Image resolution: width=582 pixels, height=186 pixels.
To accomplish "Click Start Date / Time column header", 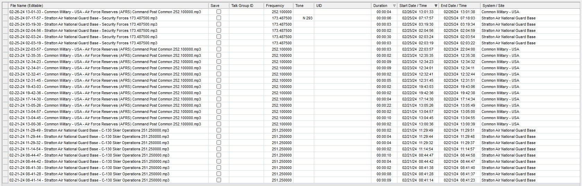I will tap(418, 6).
